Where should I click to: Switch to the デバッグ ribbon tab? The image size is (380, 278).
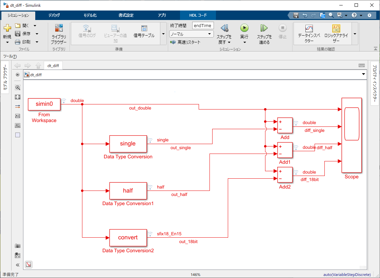(54, 15)
